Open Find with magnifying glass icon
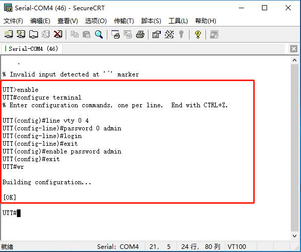 coord(99,34)
